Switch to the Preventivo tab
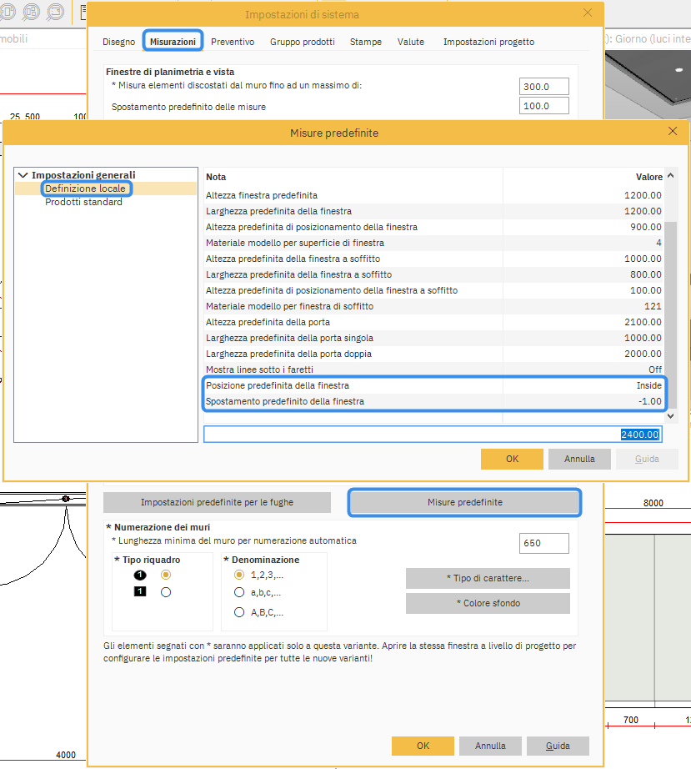 click(233, 42)
